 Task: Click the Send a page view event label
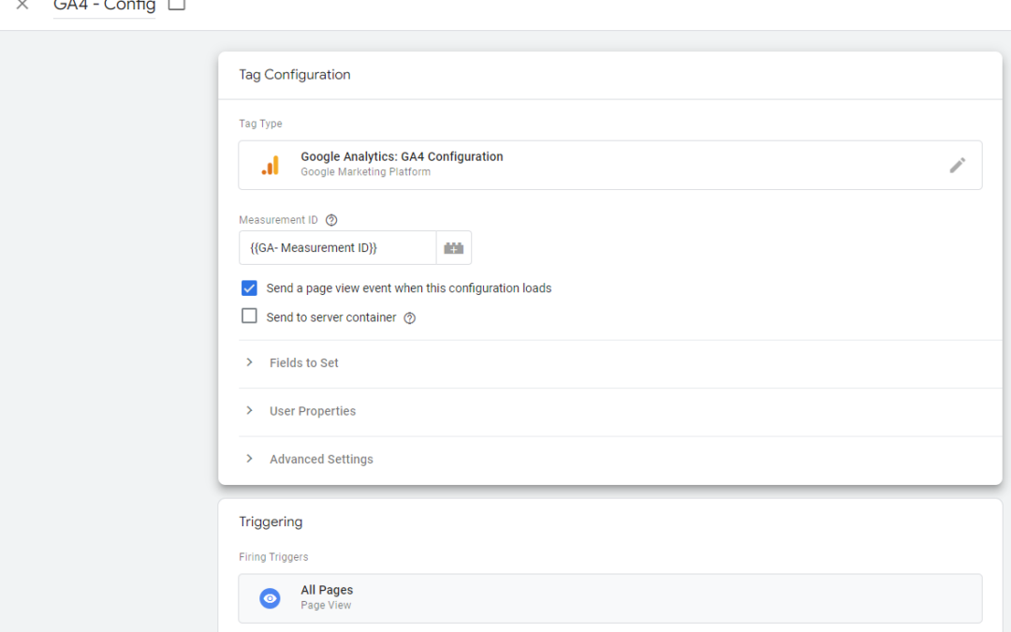[x=409, y=288]
